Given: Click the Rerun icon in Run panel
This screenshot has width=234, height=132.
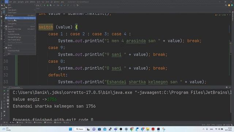Looking at the screenshot, I should 4,91.
